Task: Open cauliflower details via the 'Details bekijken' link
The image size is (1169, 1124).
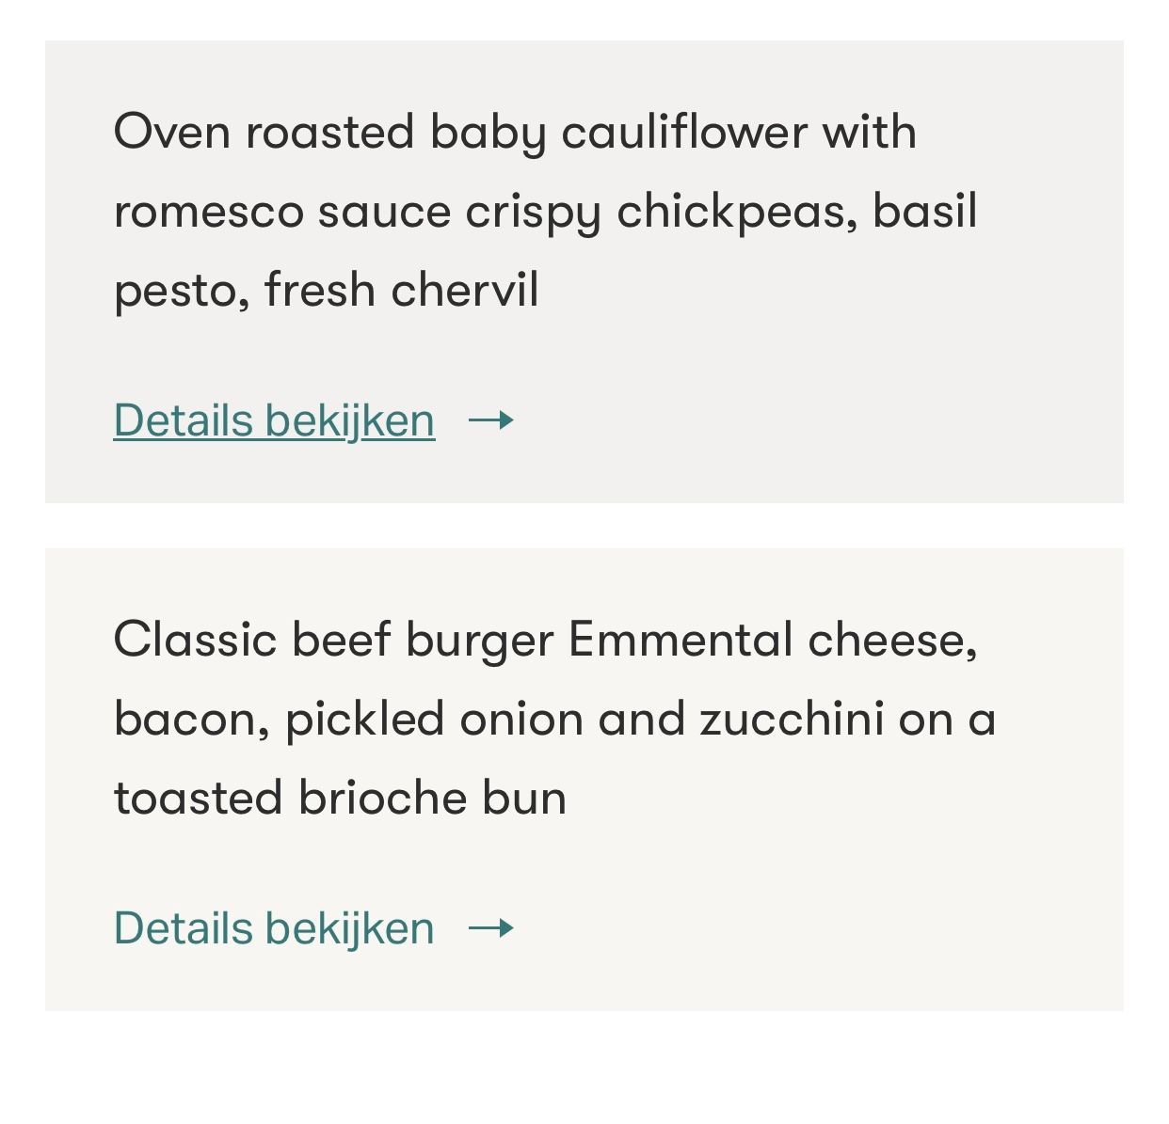Action: (x=274, y=420)
